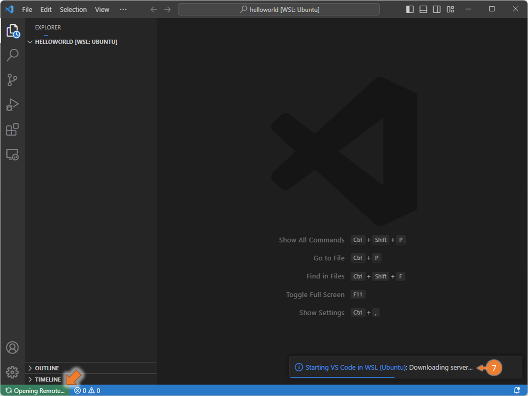528x396 pixels.
Task: Toggle primary side bar layout icon
Action: click(x=410, y=10)
